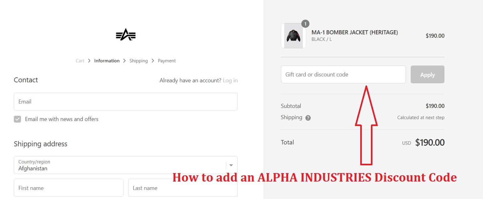Open the Shipping cost help tooltip
This screenshot has height=199, width=483.
tap(308, 118)
